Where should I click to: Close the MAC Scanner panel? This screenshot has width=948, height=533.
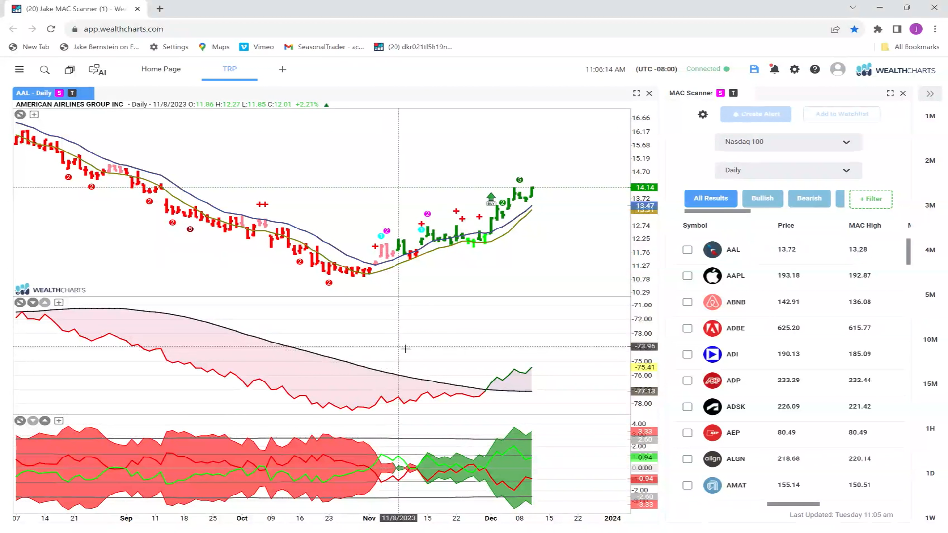903,93
